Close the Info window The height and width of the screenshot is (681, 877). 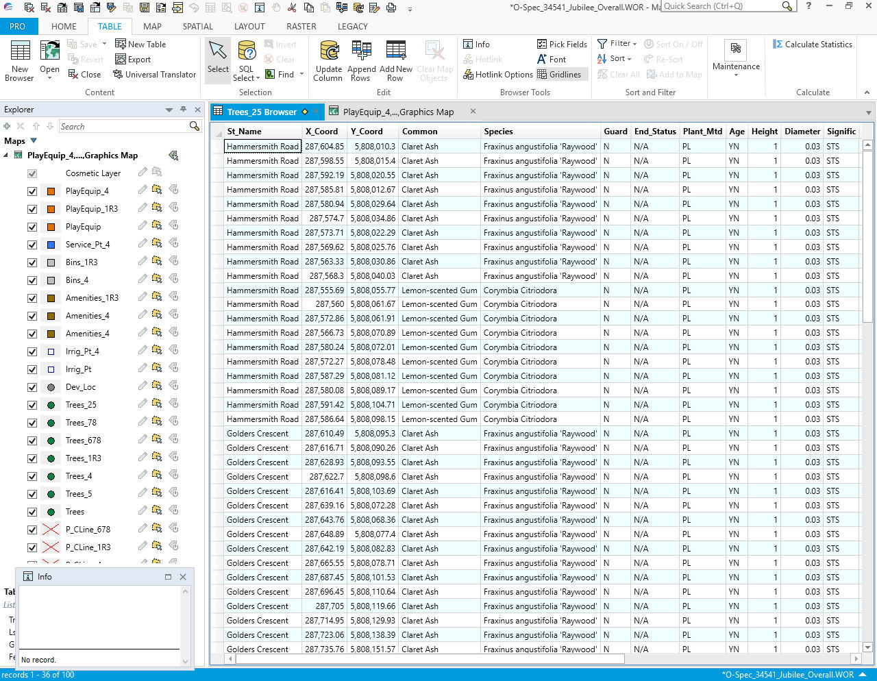pyautogui.click(x=183, y=577)
